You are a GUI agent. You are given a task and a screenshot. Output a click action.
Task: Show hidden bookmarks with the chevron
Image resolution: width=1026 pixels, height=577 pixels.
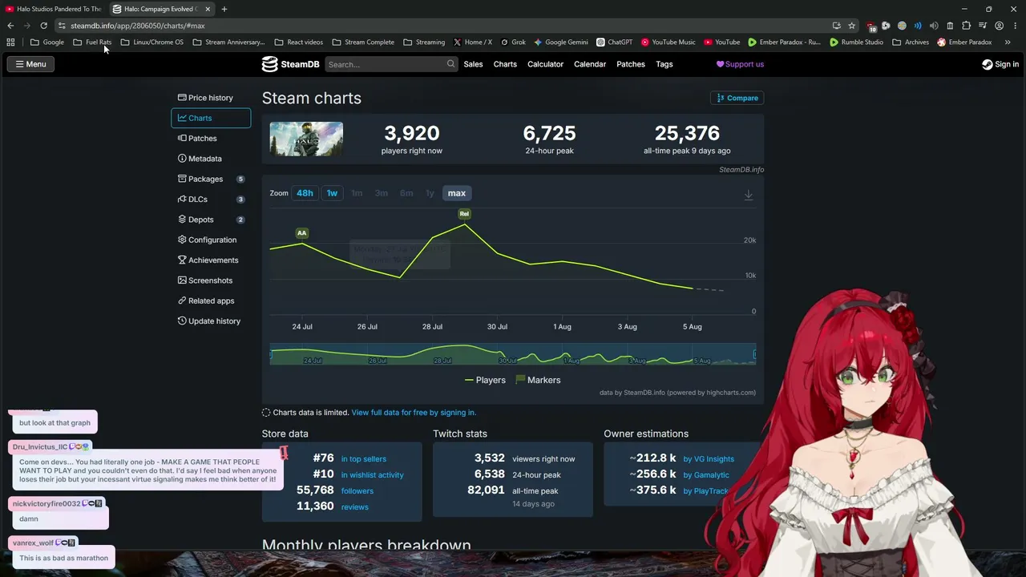[1008, 42]
